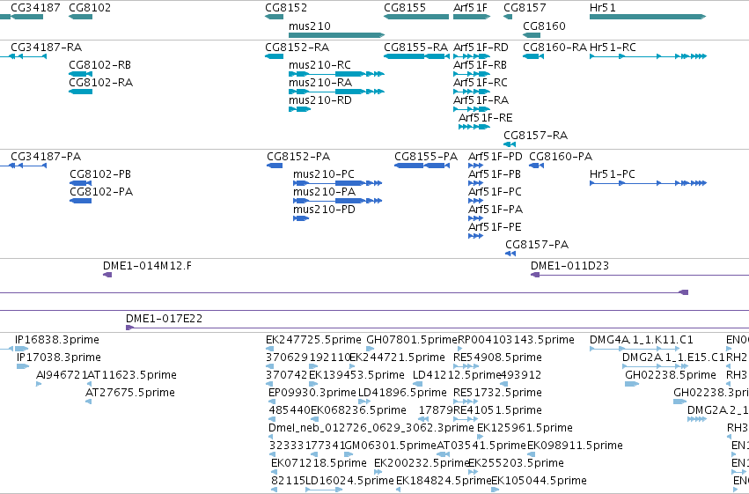Select the DME1-011D23 clone label
749x494 pixels.
point(569,266)
